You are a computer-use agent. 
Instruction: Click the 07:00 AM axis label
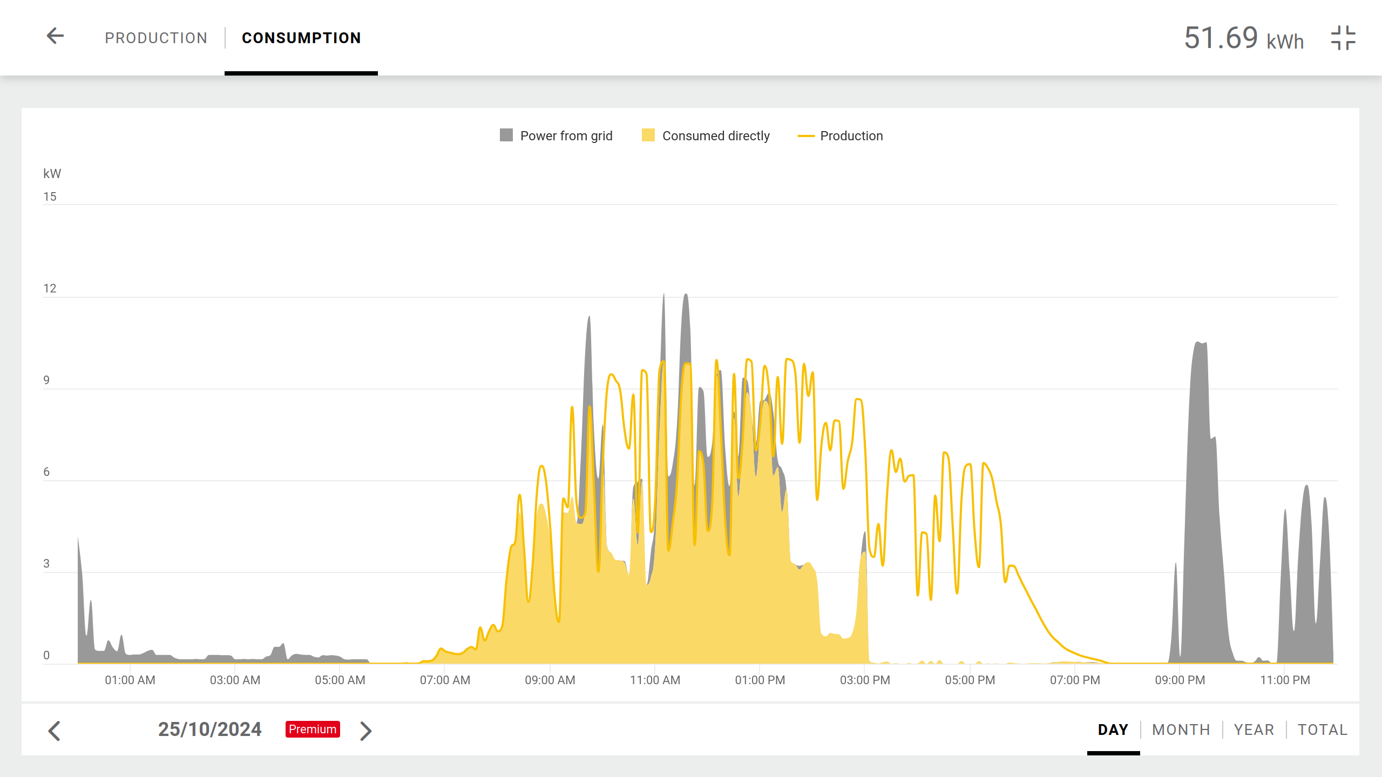(445, 680)
